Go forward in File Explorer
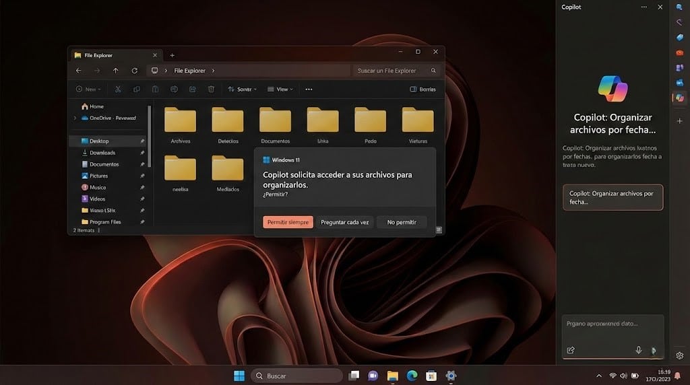690x385 pixels. point(97,70)
